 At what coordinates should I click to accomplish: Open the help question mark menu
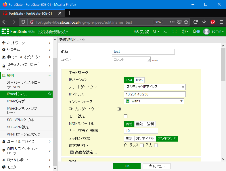[185, 31]
